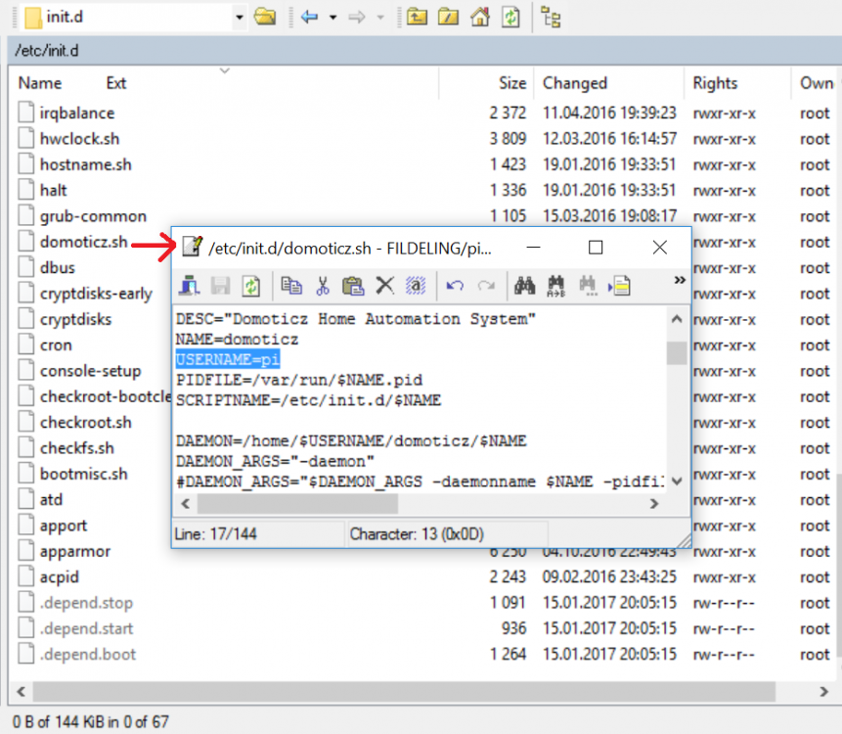
Task: Reload the file in the editor
Action: [251, 286]
